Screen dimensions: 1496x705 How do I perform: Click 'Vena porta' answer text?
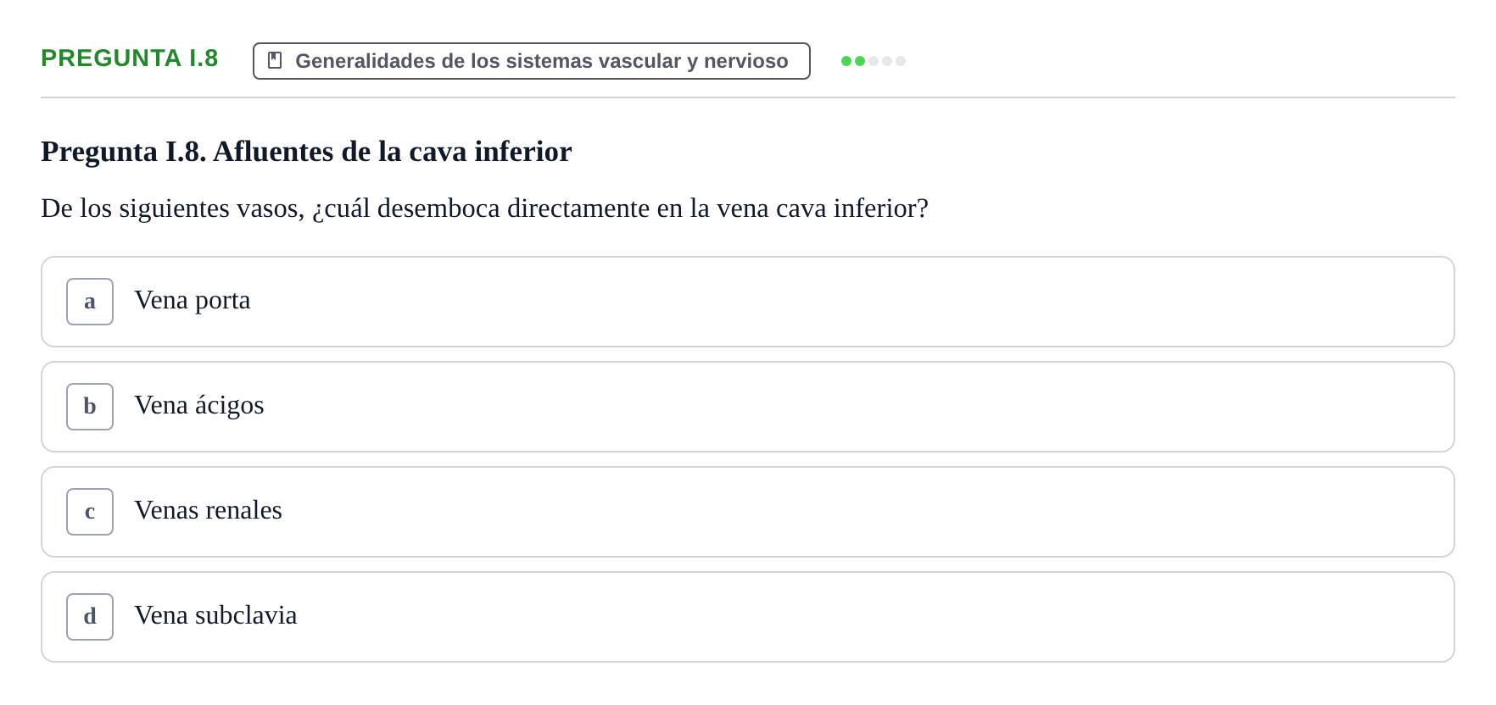[x=193, y=301]
